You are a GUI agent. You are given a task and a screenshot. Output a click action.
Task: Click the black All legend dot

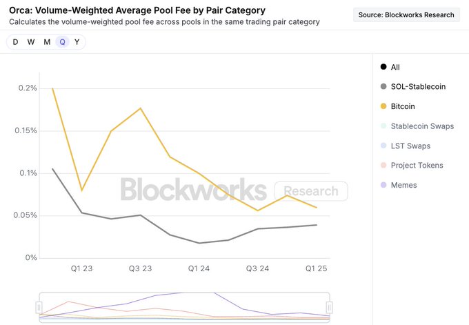383,67
